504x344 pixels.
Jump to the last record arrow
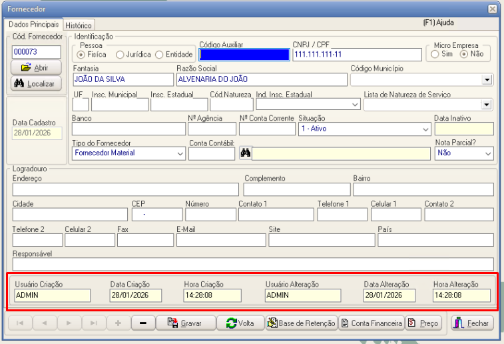tap(93, 323)
